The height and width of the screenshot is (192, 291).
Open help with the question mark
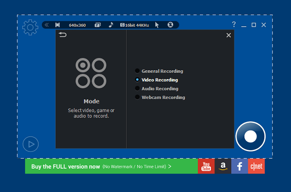pyautogui.click(x=234, y=24)
